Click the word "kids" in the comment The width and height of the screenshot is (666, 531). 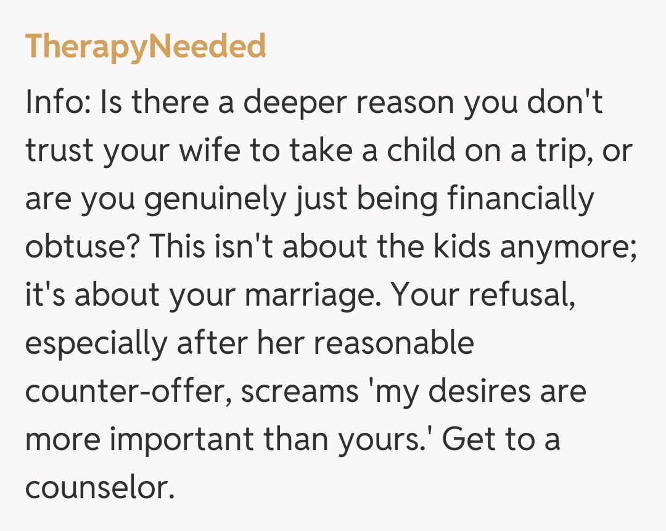click(464, 248)
